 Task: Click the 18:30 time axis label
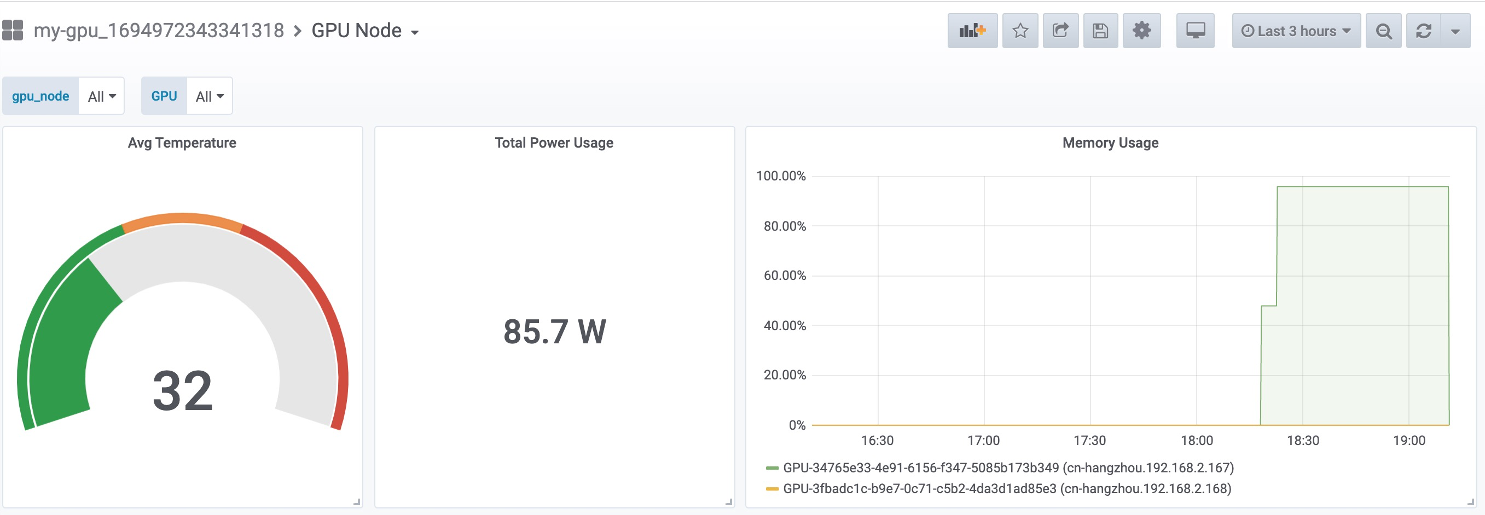coord(1303,441)
